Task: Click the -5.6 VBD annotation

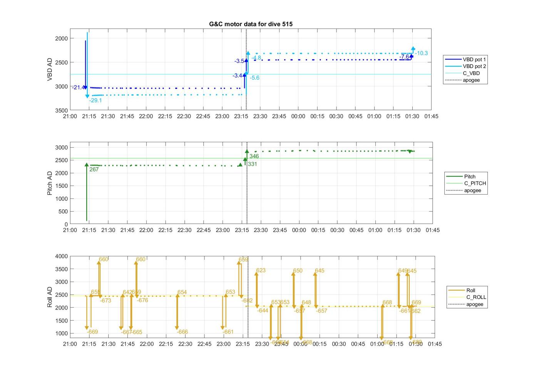Action: coord(254,78)
